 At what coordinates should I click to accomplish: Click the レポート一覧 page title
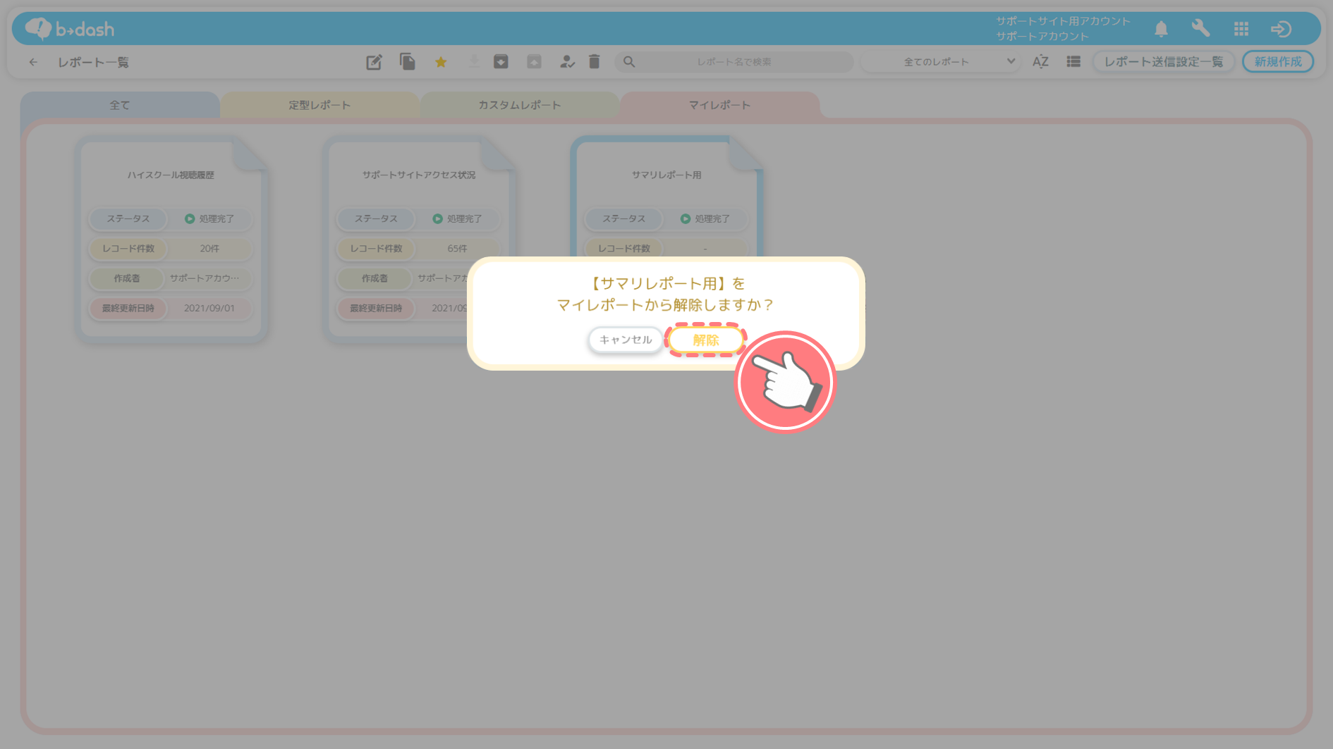tap(93, 62)
